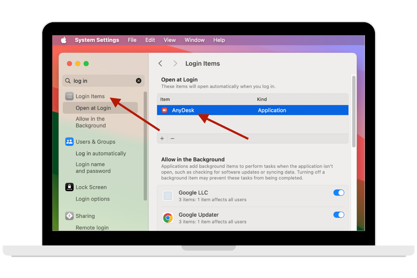Open the Apple menu

(x=64, y=40)
